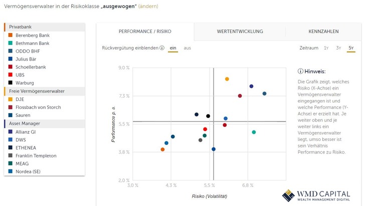Click the orange Berenberg Bank chart dot
This screenshot has width=366, height=206.
162,149
